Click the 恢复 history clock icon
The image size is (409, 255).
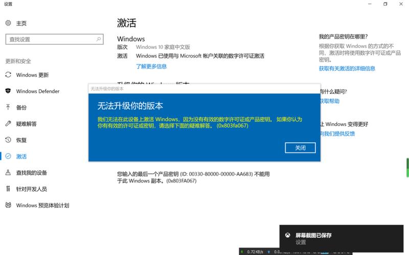click(8, 140)
